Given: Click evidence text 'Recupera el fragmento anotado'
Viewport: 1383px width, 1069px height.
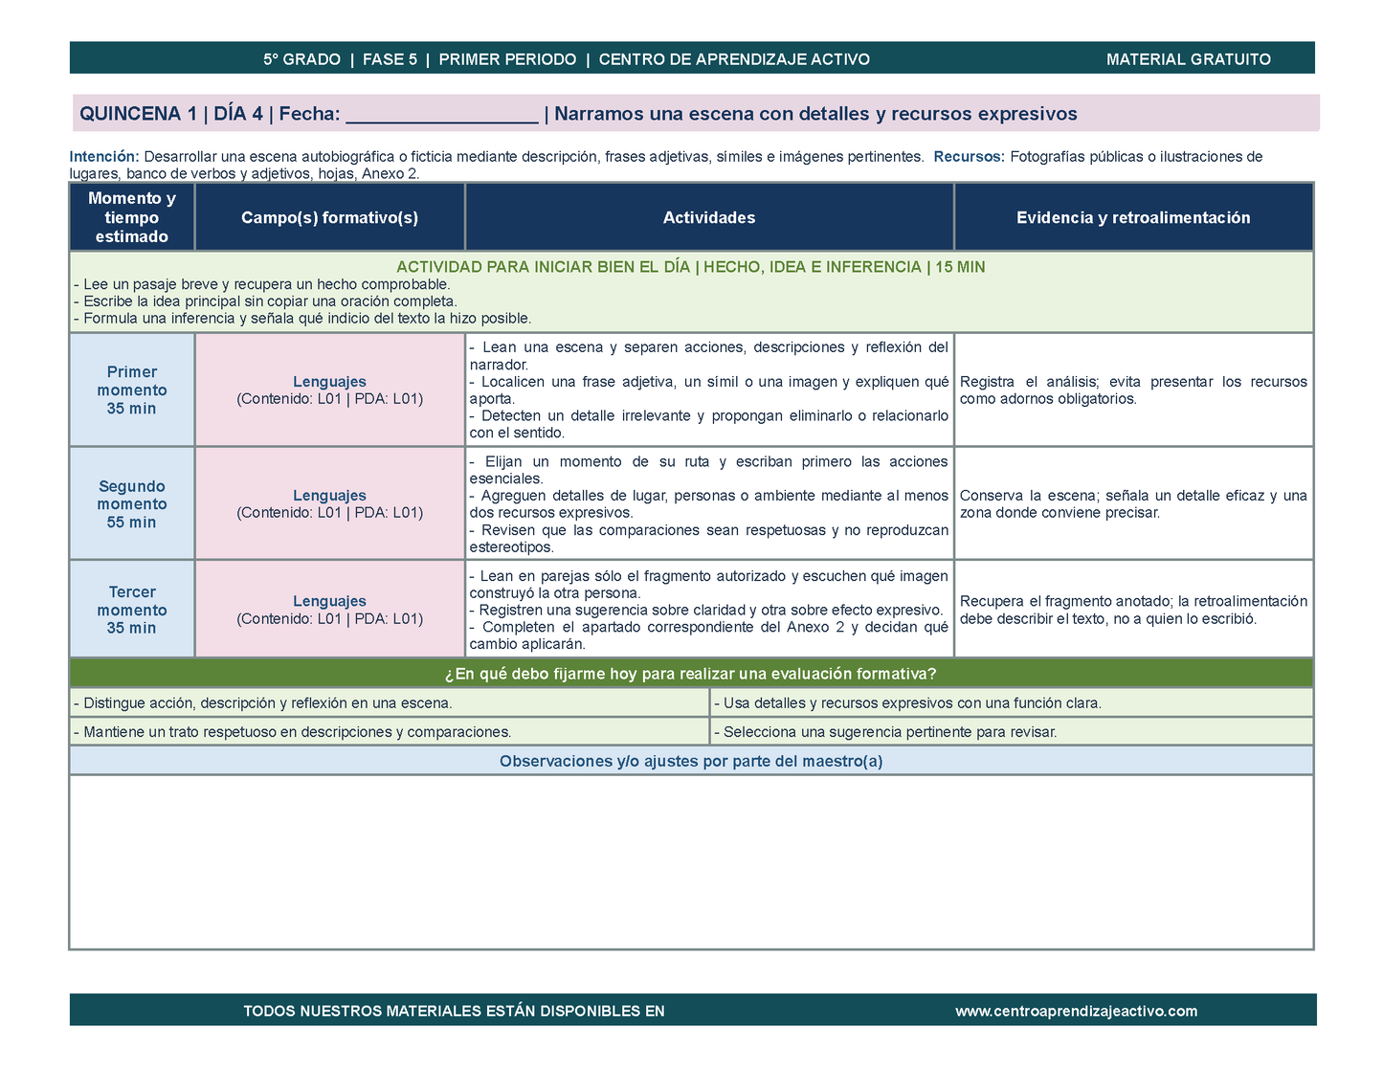Looking at the screenshot, I should point(1133,611).
